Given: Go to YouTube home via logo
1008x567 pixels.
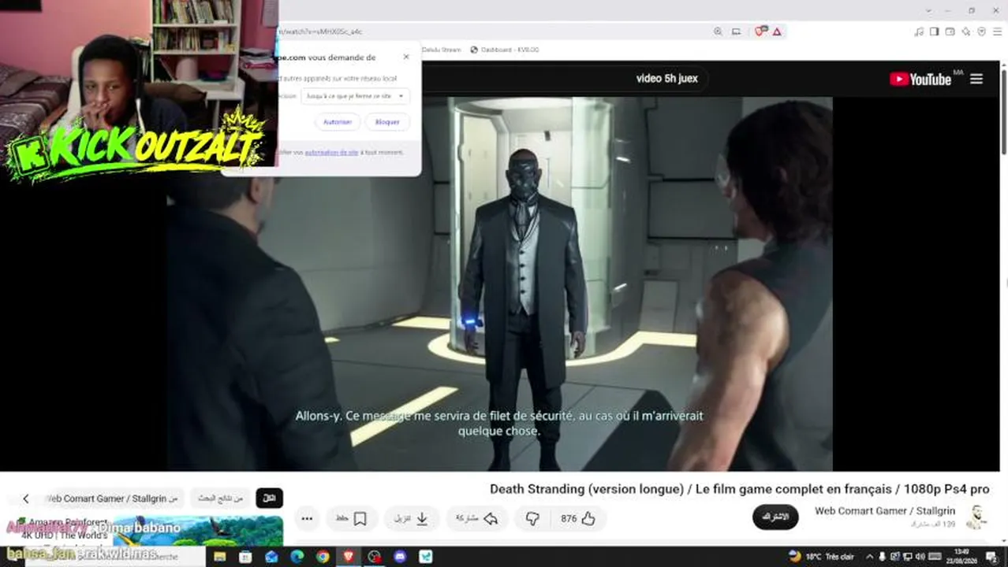Looking at the screenshot, I should coord(920,79).
